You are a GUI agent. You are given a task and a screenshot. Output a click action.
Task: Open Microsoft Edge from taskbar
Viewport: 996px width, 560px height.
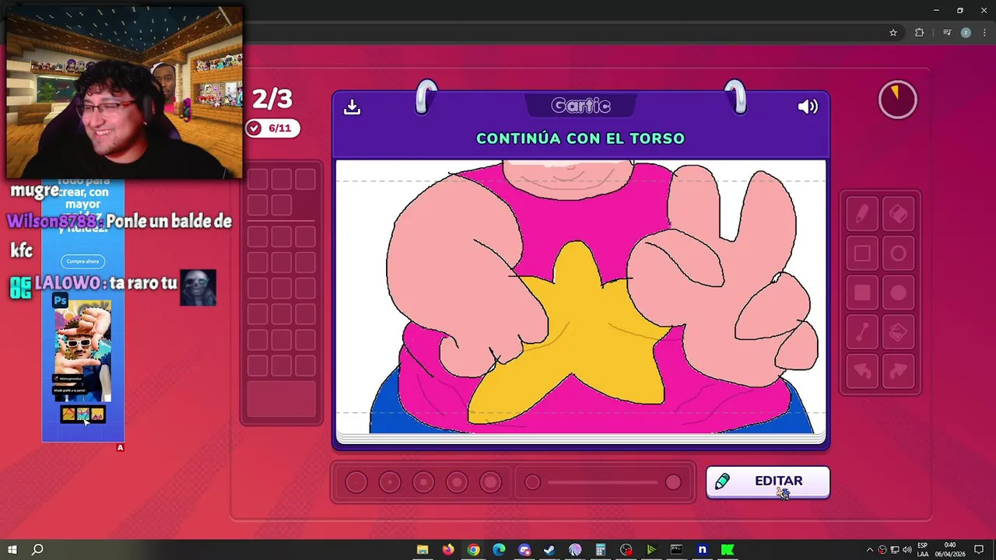tap(499, 550)
